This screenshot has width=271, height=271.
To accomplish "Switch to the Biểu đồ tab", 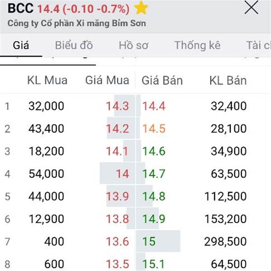I will click(74, 45).
